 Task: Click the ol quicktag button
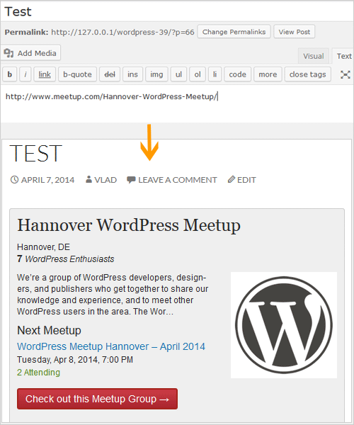(198, 74)
